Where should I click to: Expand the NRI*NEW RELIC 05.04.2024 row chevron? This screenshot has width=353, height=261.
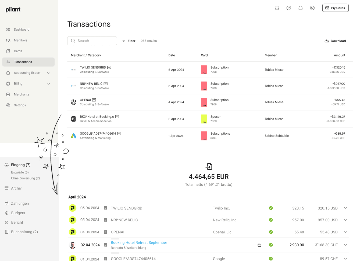[x=345, y=220]
